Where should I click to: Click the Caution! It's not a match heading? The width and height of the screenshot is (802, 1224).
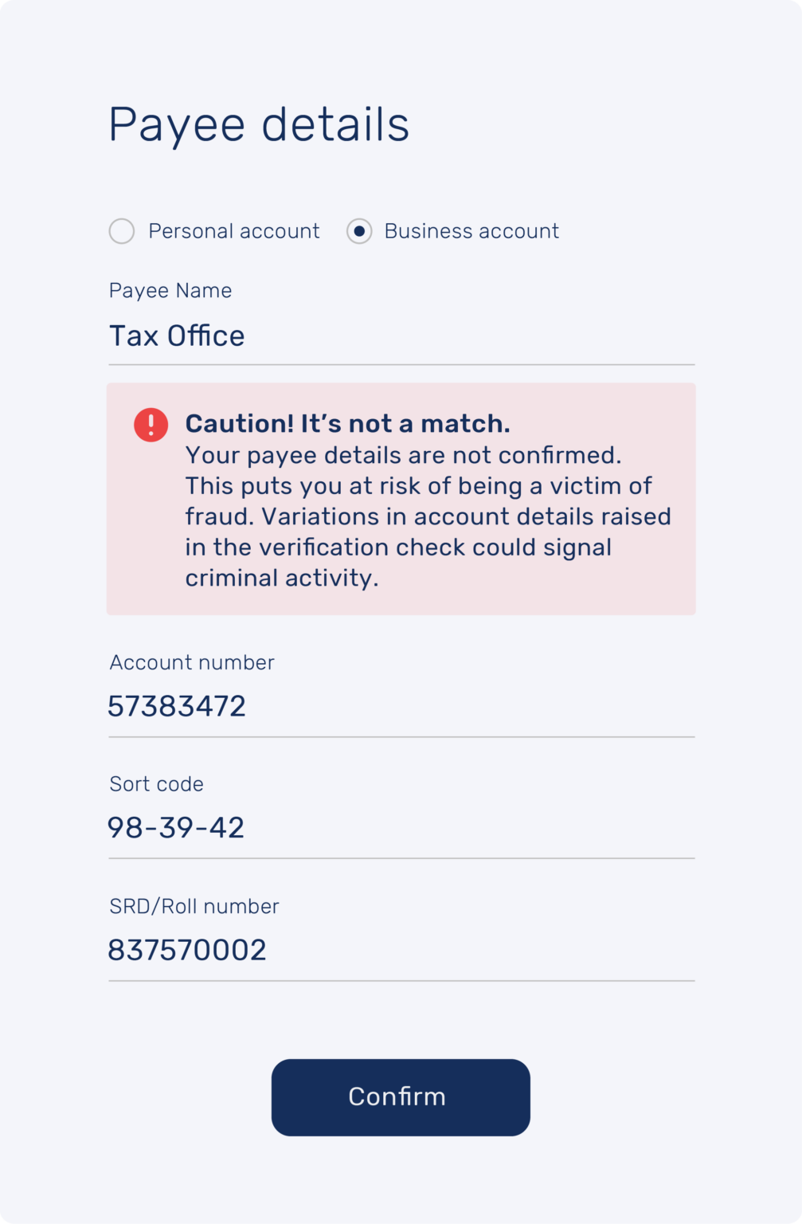[347, 423]
